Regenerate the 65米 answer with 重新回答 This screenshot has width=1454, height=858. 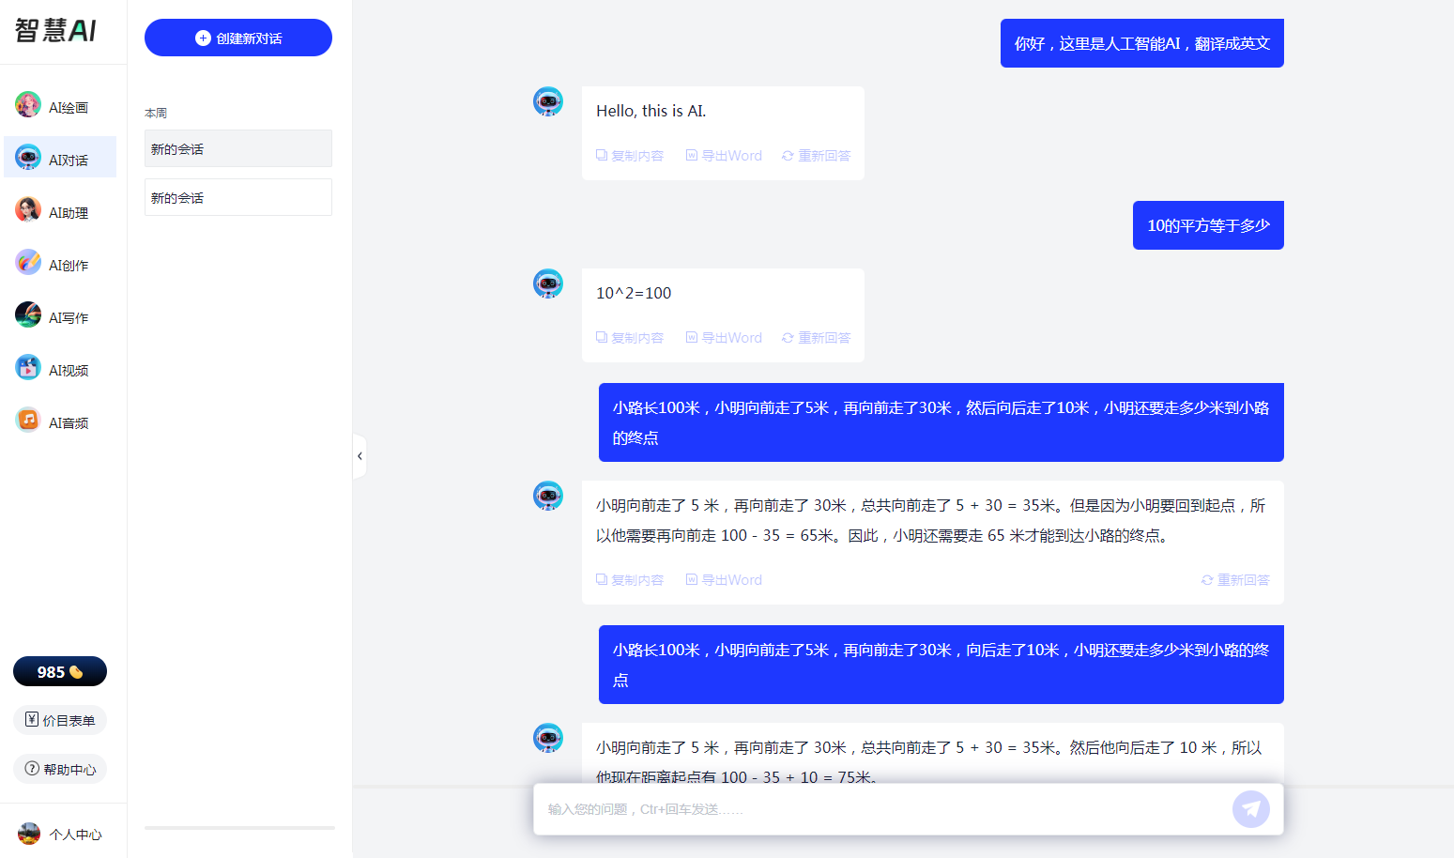(1235, 579)
